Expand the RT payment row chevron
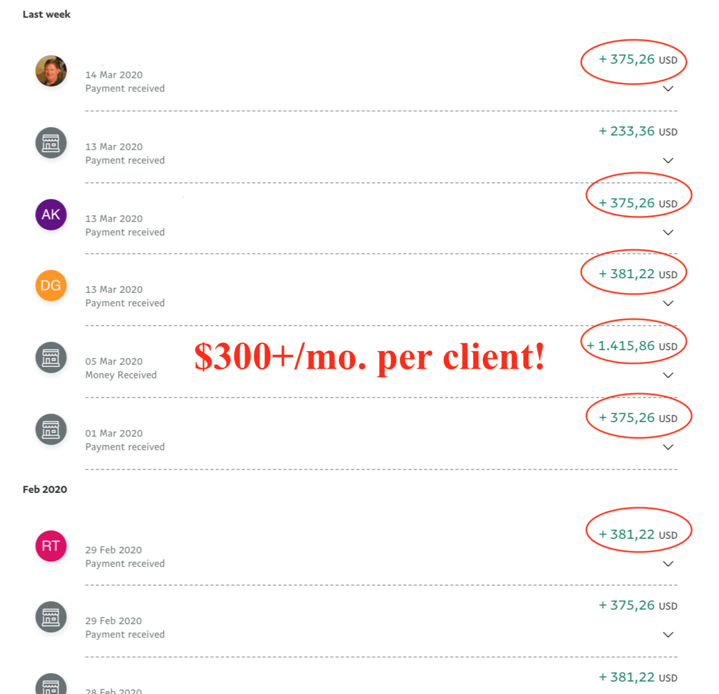 tap(668, 564)
